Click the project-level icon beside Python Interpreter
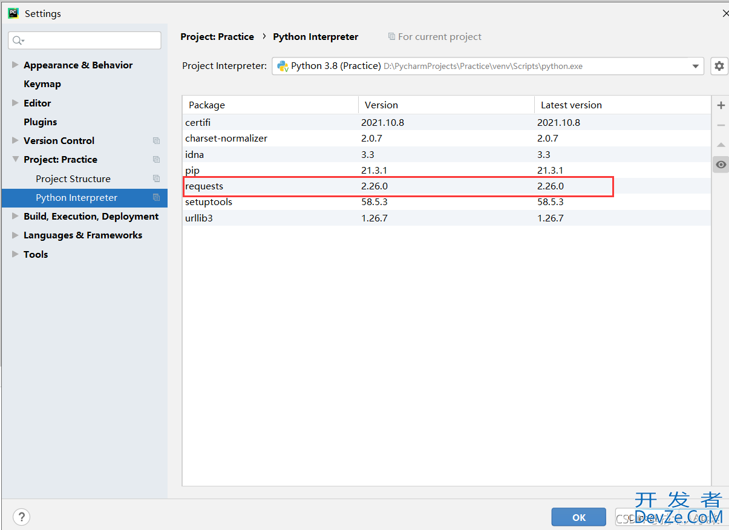This screenshot has height=530, width=729. pyautogui.click(x=157, y=198)
